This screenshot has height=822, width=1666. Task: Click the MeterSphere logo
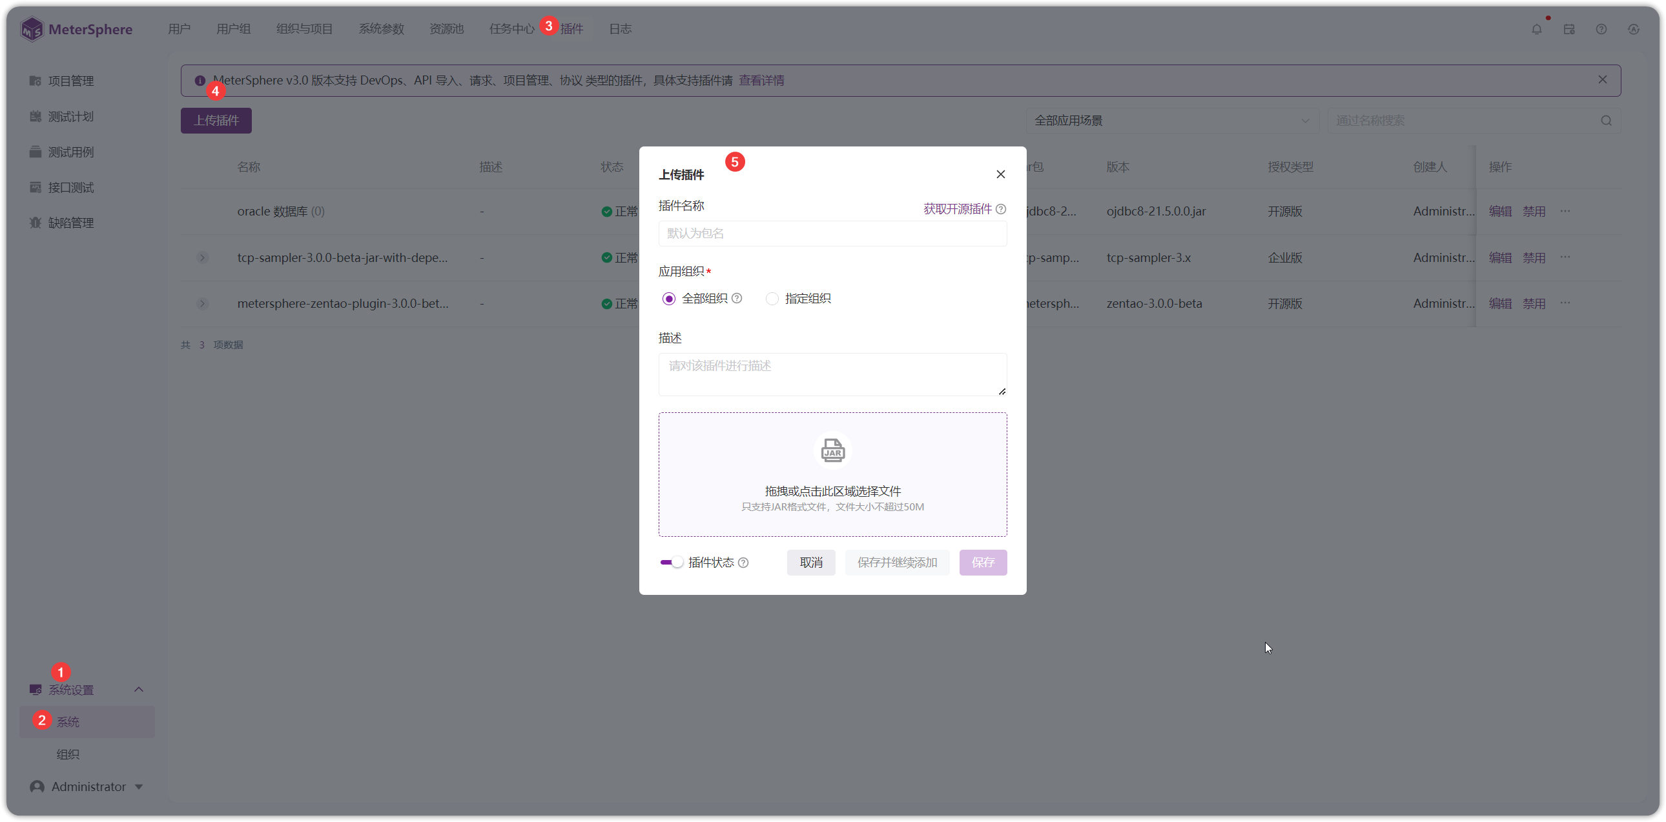[76, 29]
